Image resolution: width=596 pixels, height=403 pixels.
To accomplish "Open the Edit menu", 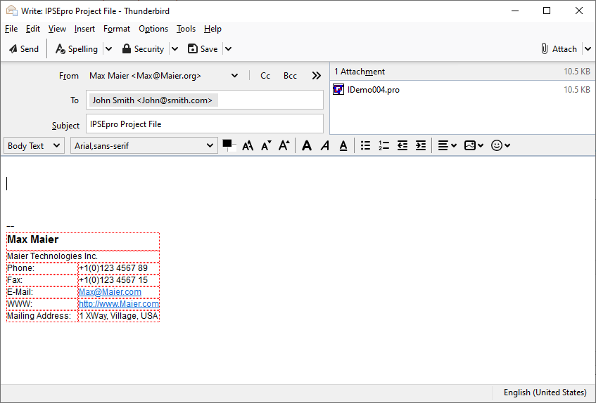I will [x=32, y=29].
